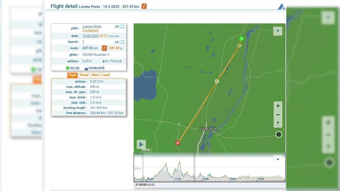
Task: Click the orange XContest score icon in header
Action: click(x=144, y=6)
